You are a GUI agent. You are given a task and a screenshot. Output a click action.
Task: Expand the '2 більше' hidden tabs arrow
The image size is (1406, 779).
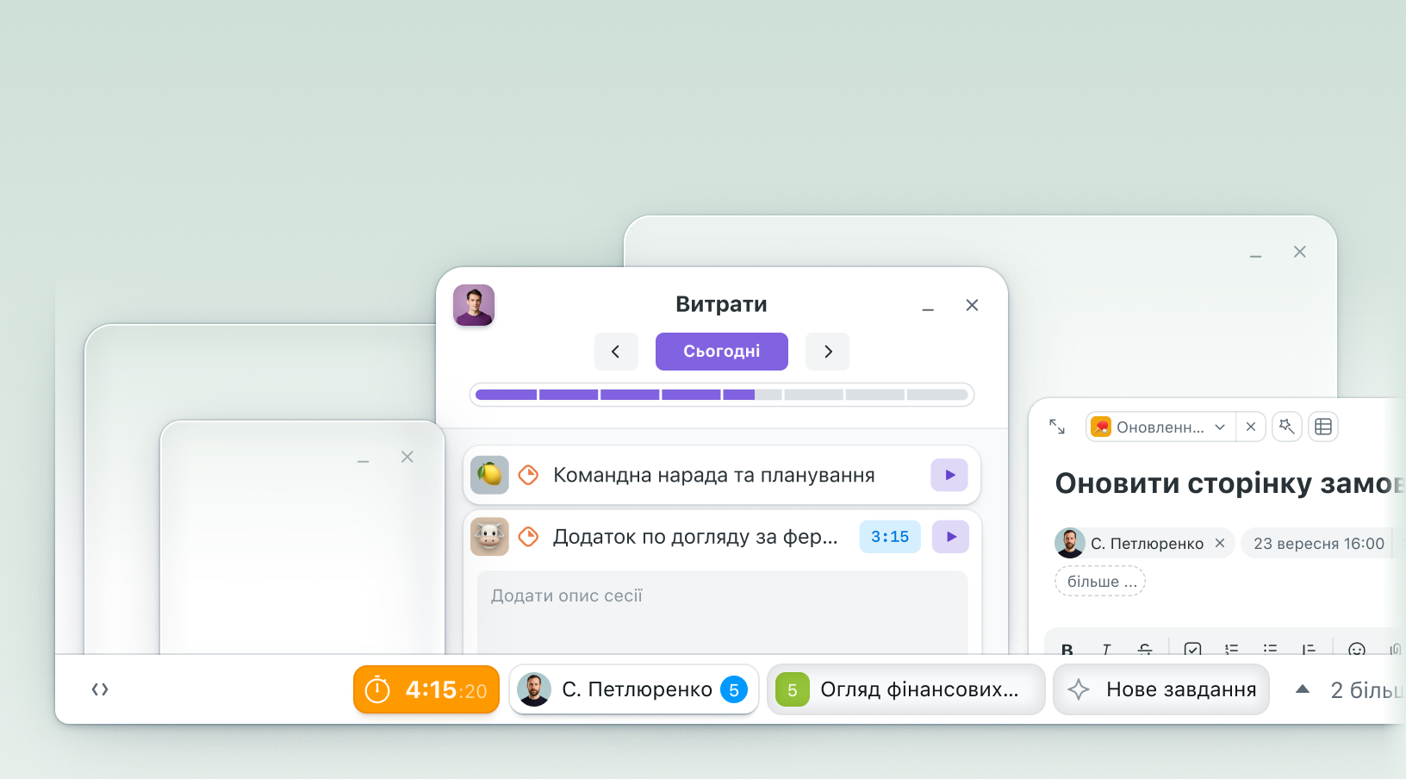coord(1303,689)
